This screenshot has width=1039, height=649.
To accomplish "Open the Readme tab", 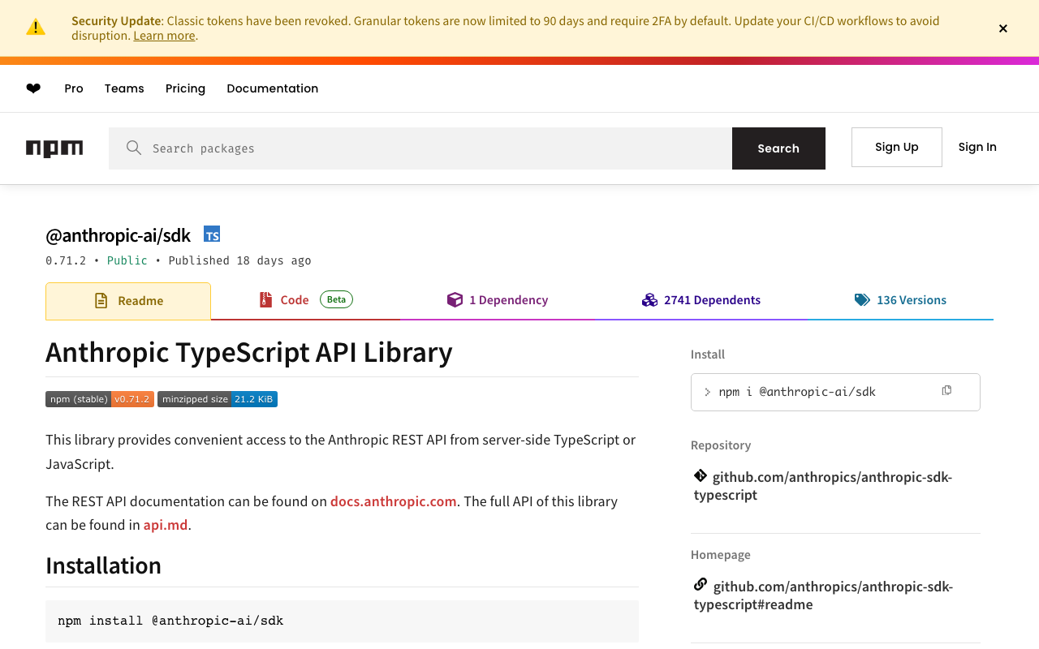I will [128, 301].
